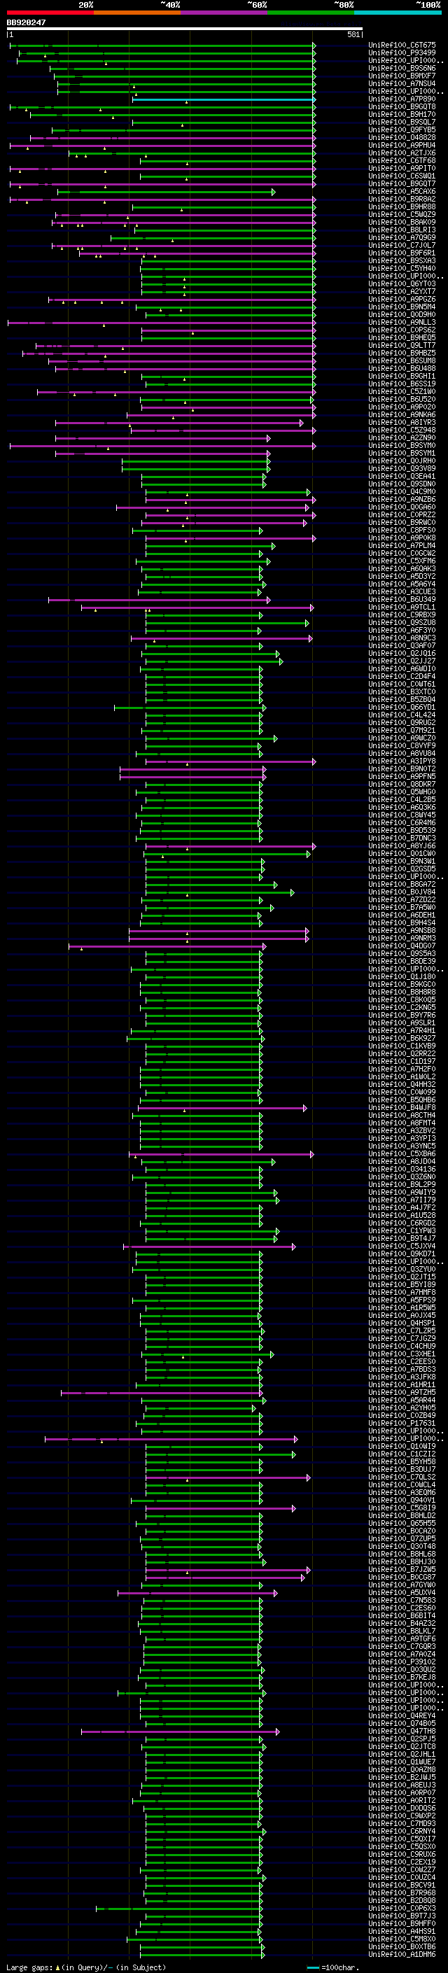This screenshot has height=1973, width=448.
Task: Select hit label UniRef100_A3CUE3
Action: click(x=402, y=592)
